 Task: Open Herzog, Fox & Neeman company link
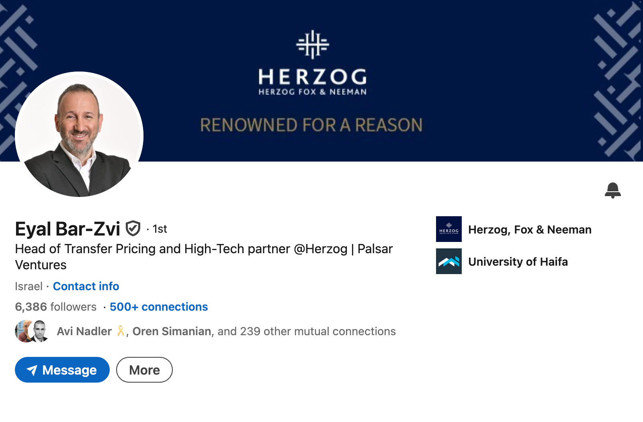(x=530, y=229)
